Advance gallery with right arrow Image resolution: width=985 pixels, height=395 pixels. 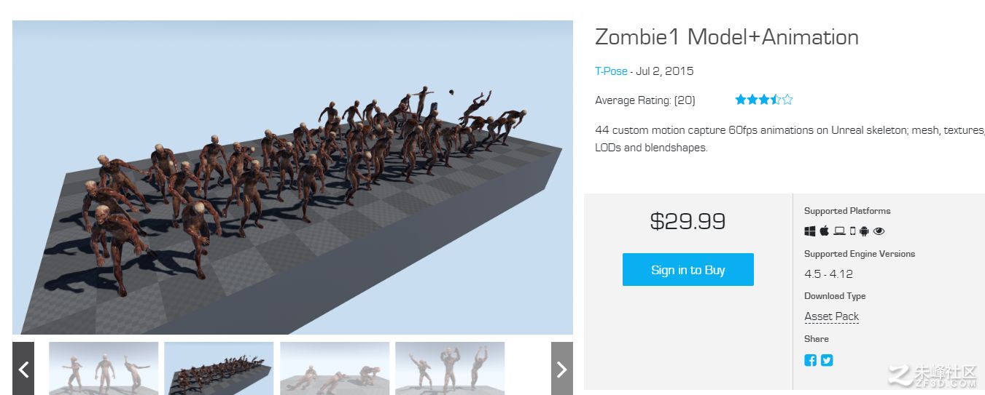tap(561, 369)
